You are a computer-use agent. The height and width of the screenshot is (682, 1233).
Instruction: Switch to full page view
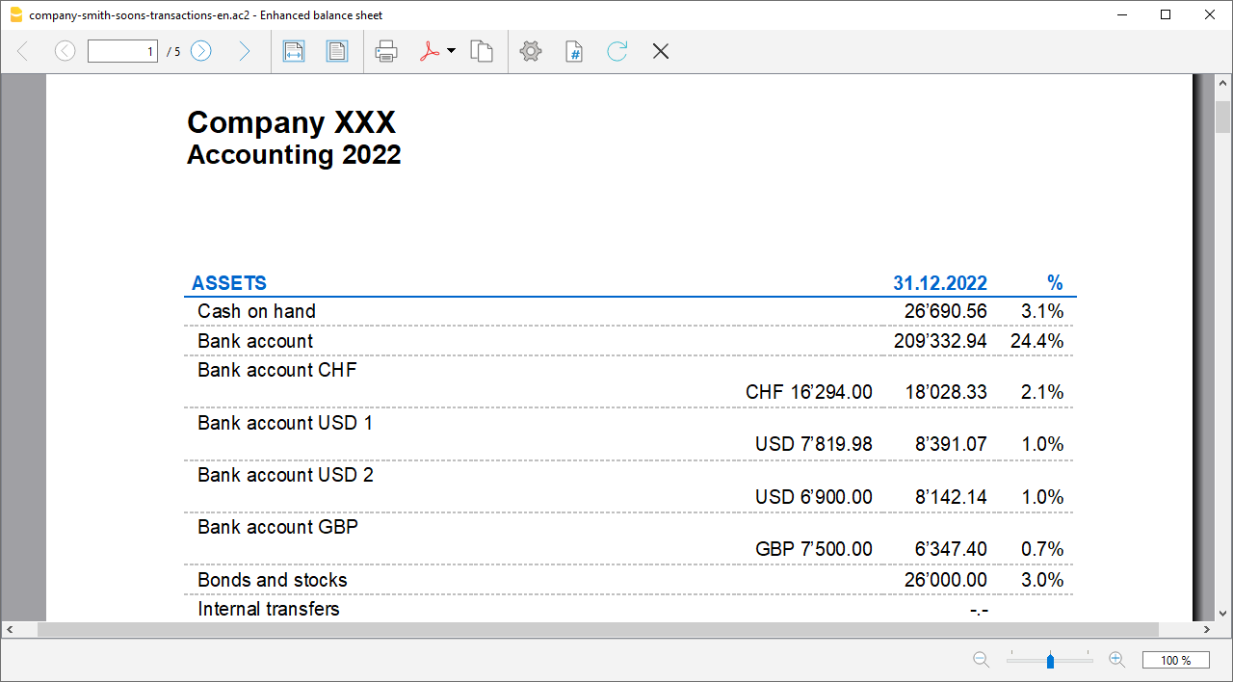pos(337,51)
